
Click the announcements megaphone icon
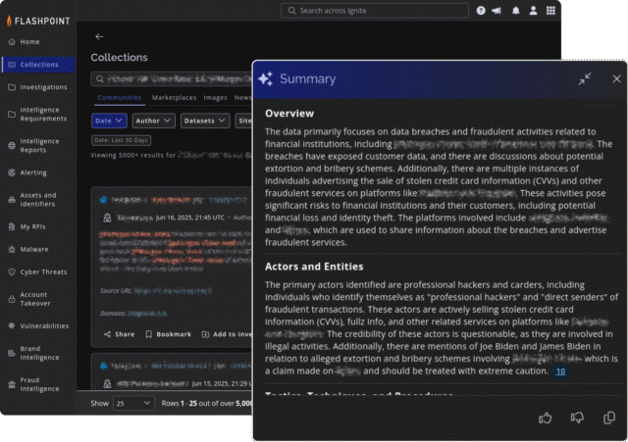[497, 11]
